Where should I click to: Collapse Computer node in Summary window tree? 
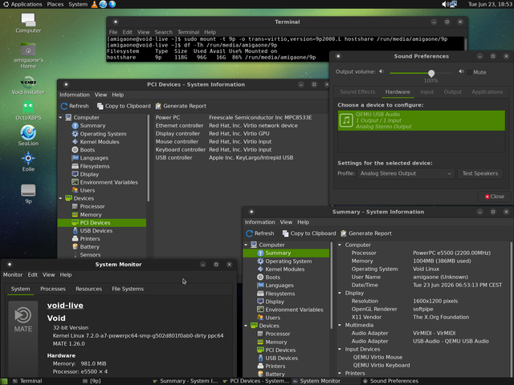pyautogui.click(x=247, y=245)
